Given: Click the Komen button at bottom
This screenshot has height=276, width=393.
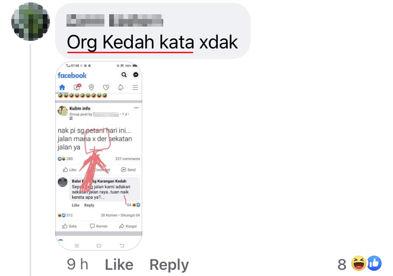Looking at the screenshot, I should [x=99, y=226].
